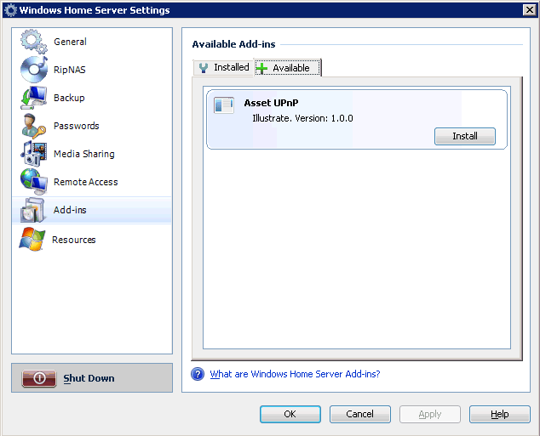The image size is (540, 436).
Task: Click the Apply button
Action: tap(430, 414)
